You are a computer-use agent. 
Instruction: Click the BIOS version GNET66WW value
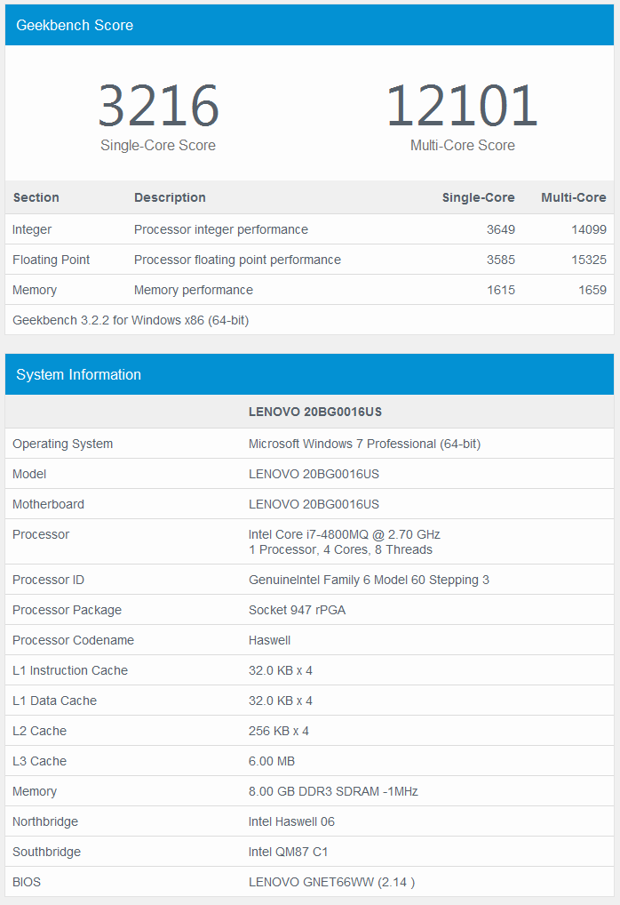pyautogui.click(x=331, y=882)
